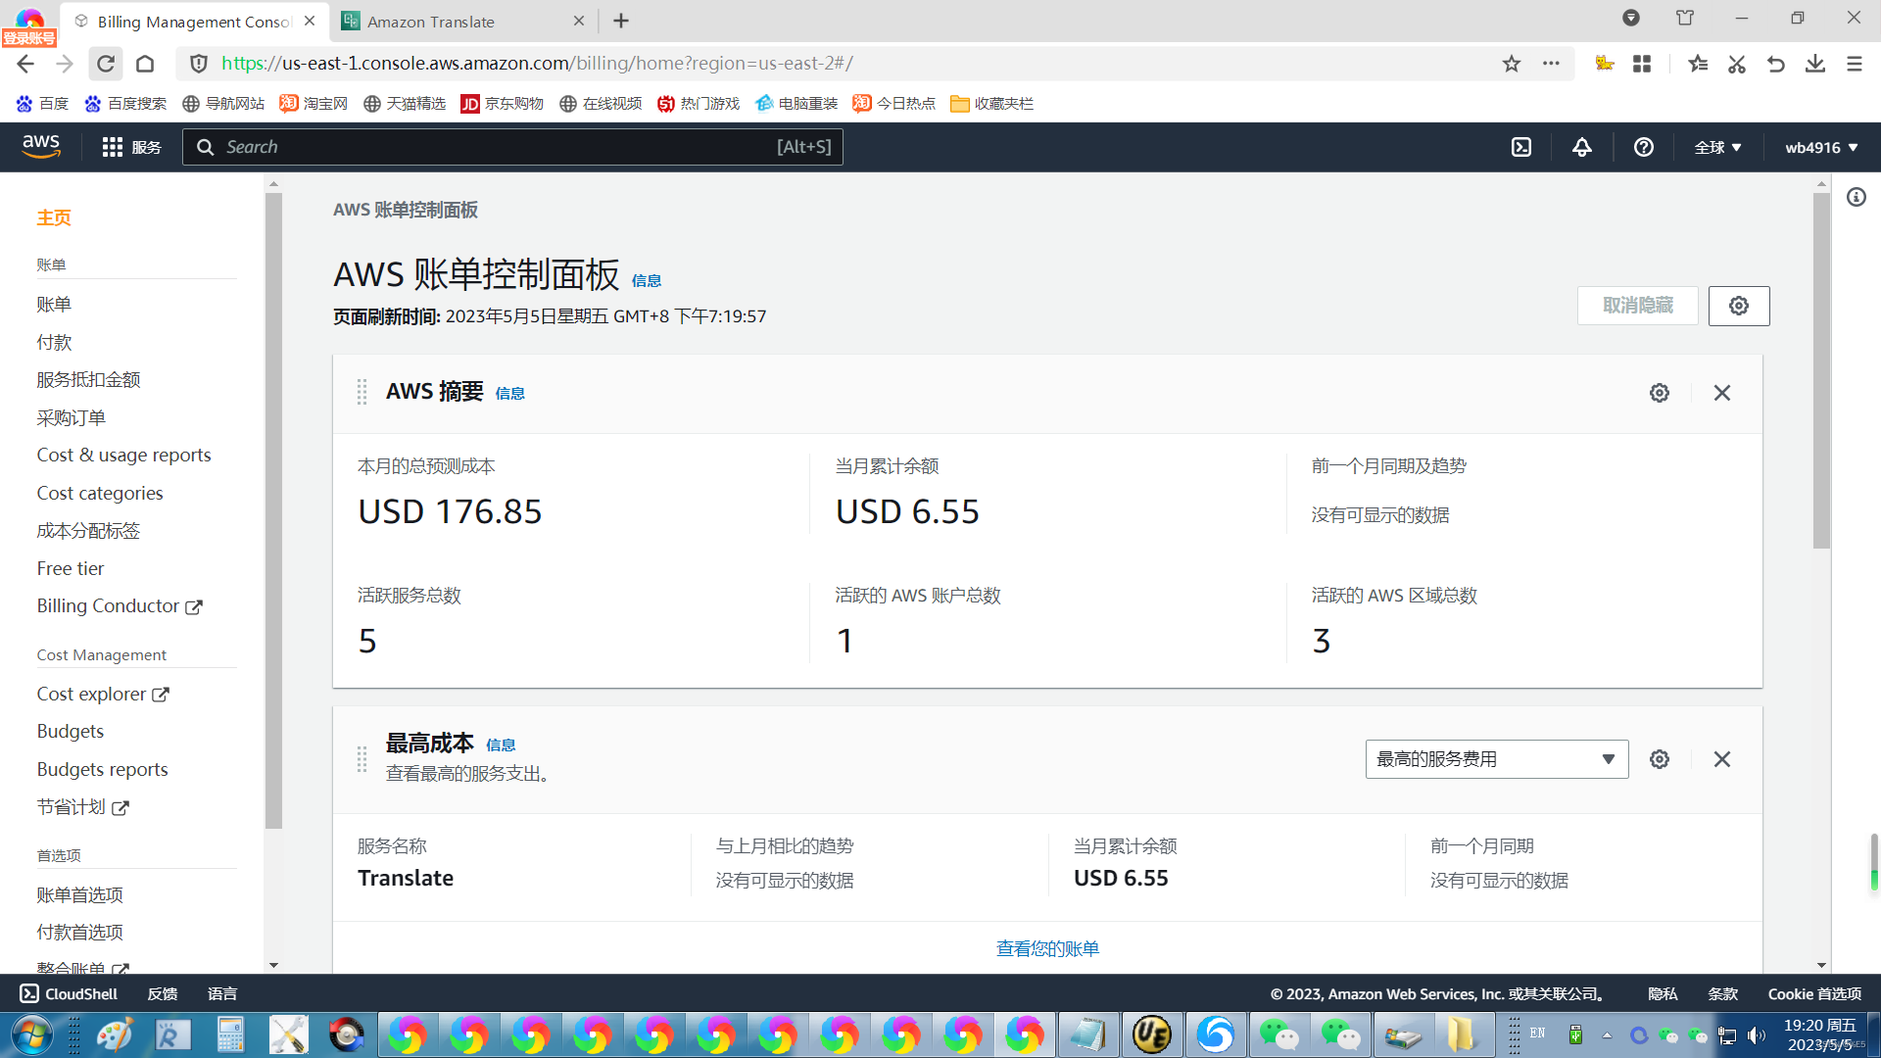Open Cost categories in the sidebar
The image size is (1881, 1058).
tap(100, 493)
